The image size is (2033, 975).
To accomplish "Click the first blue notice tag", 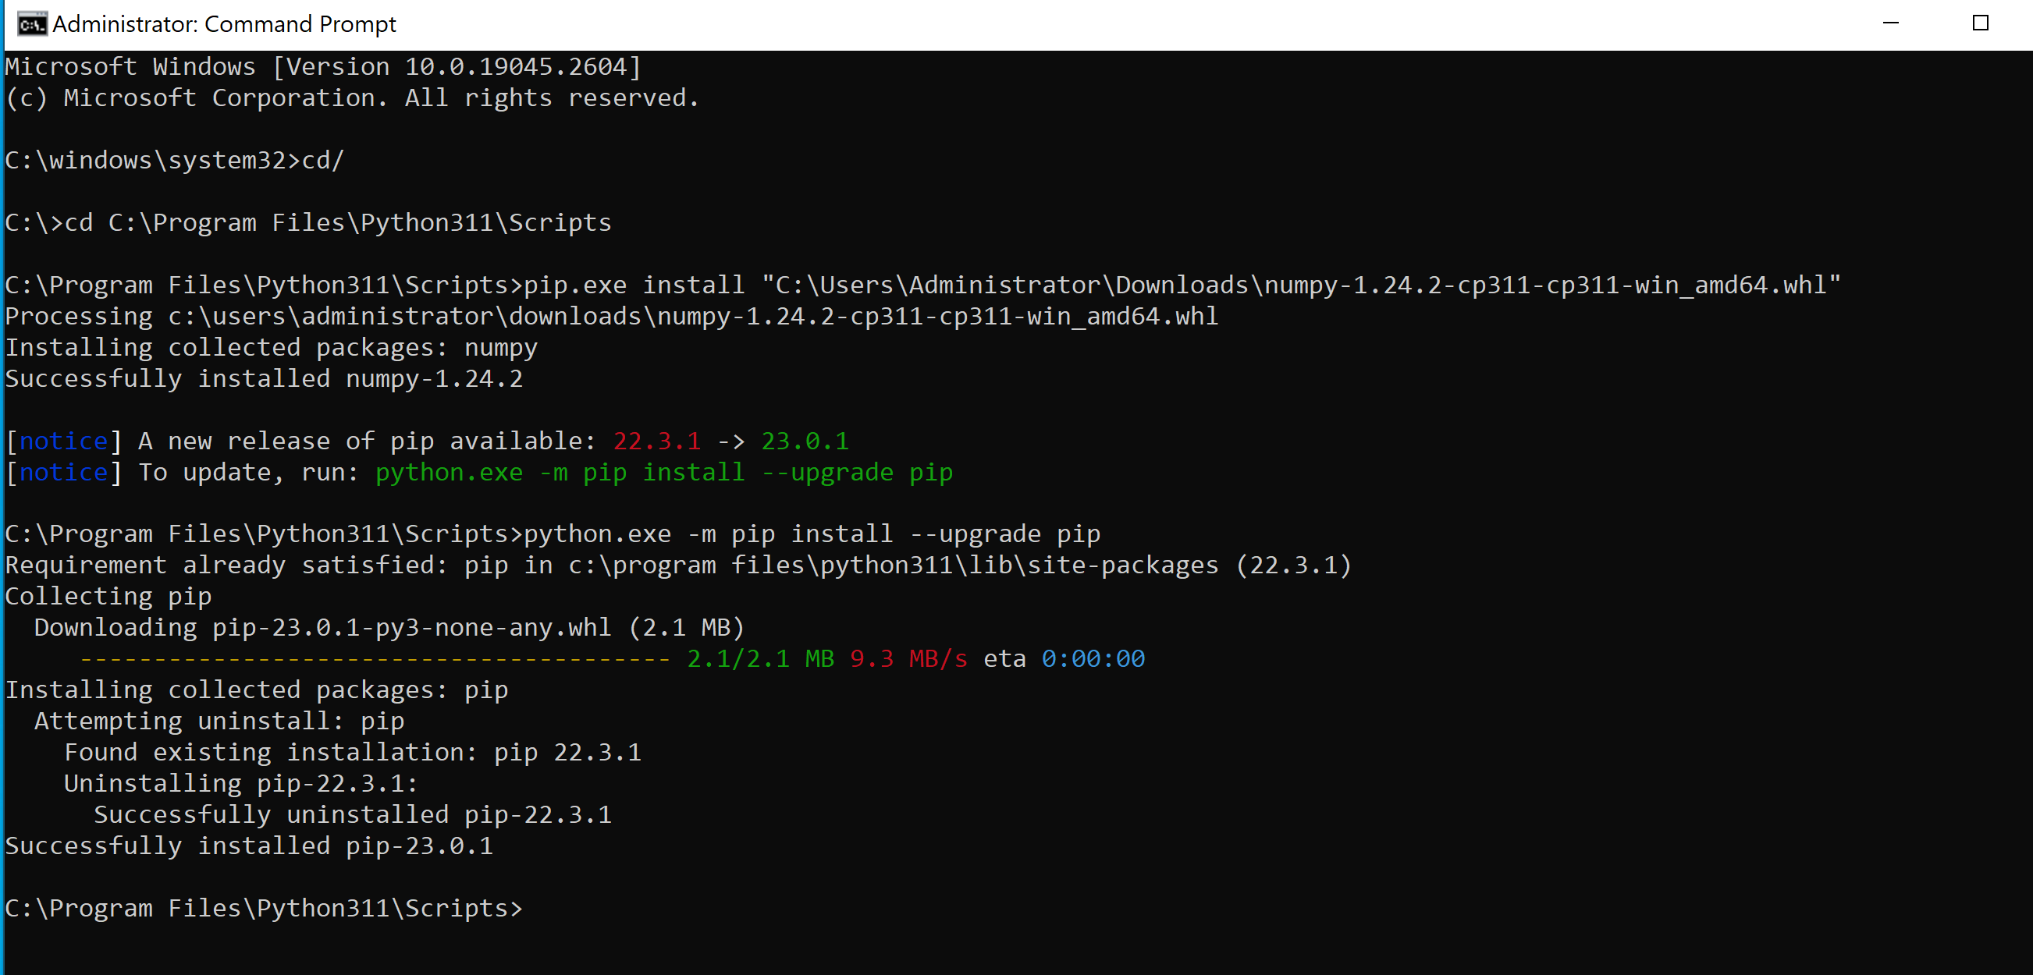I will (x=63, y=441).
